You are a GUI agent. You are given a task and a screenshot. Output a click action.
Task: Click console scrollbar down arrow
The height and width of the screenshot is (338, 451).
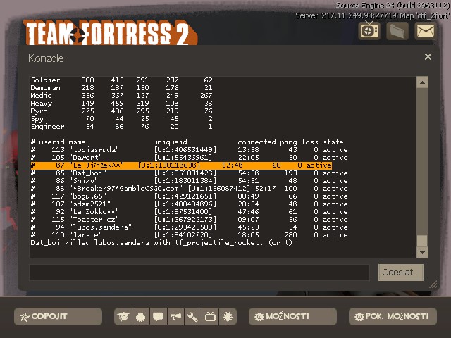pos(422,252)
